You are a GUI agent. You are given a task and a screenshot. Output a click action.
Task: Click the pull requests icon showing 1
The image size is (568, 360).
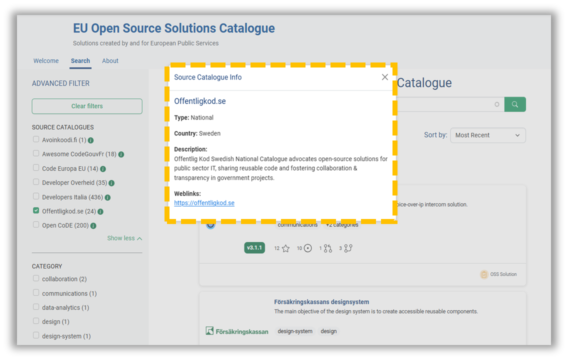coord(328,248)
